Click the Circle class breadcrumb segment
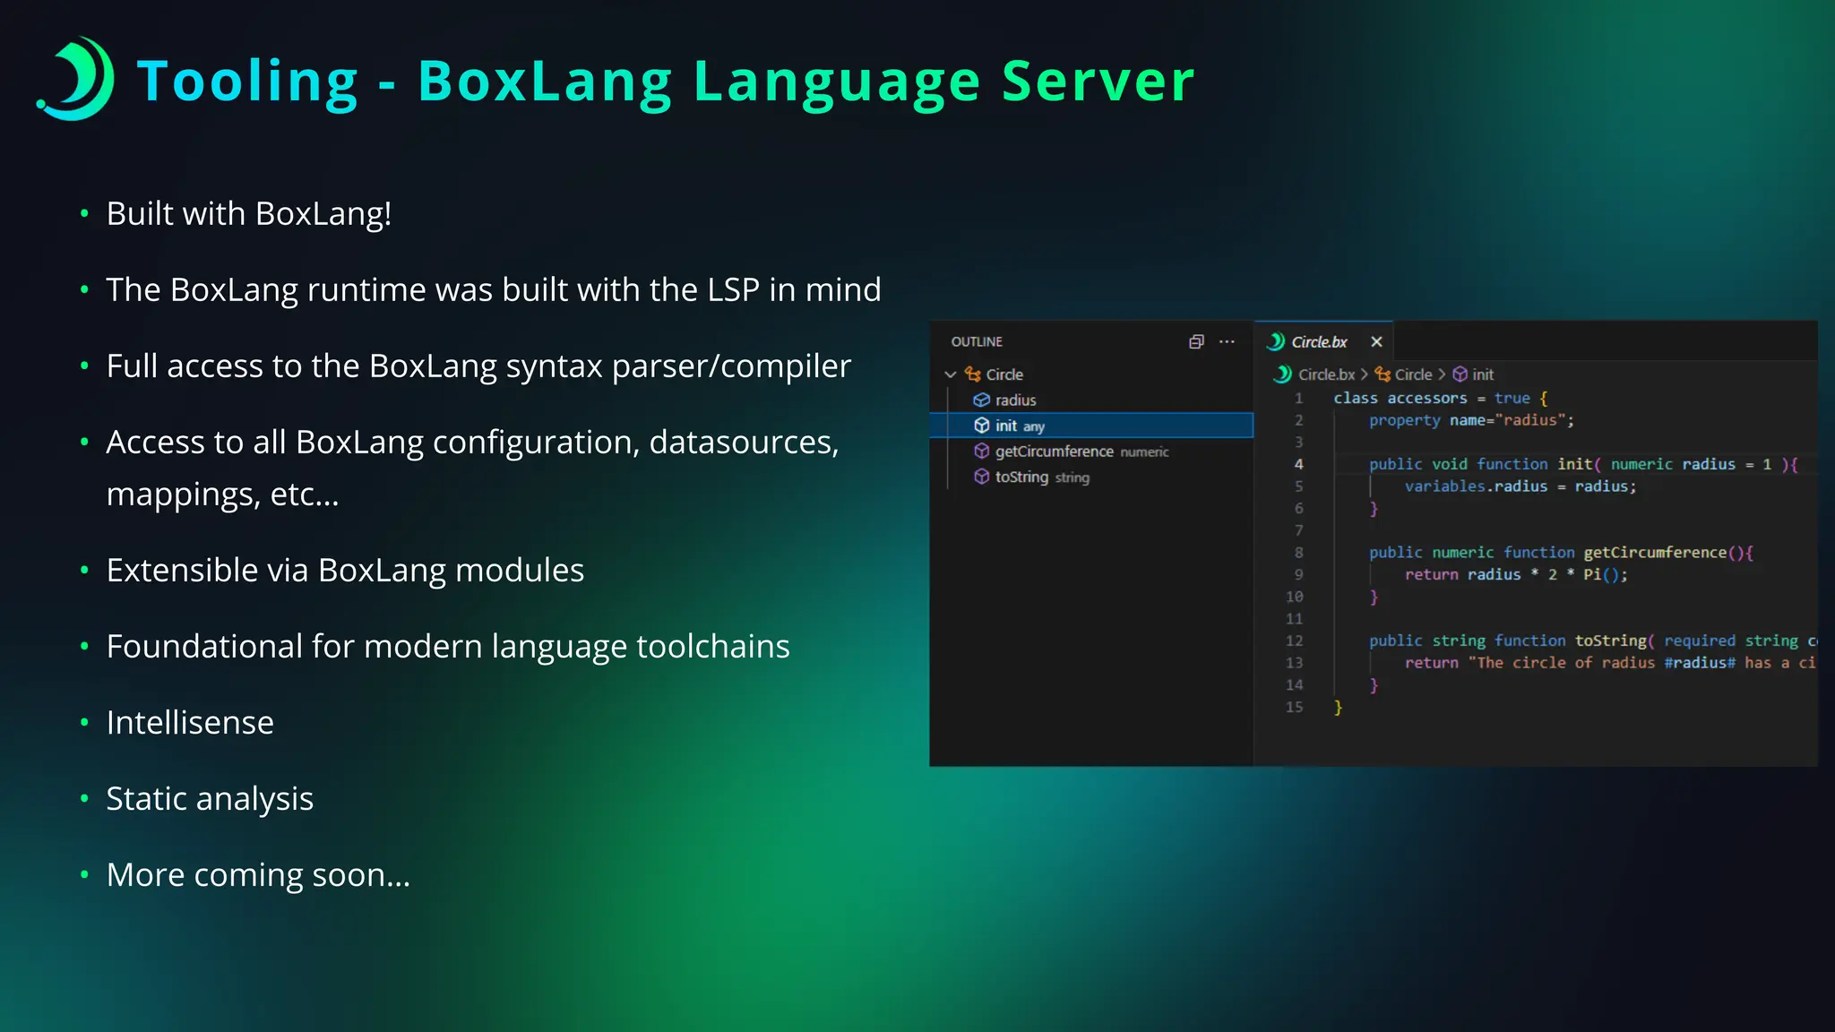 click(1414, 374)
